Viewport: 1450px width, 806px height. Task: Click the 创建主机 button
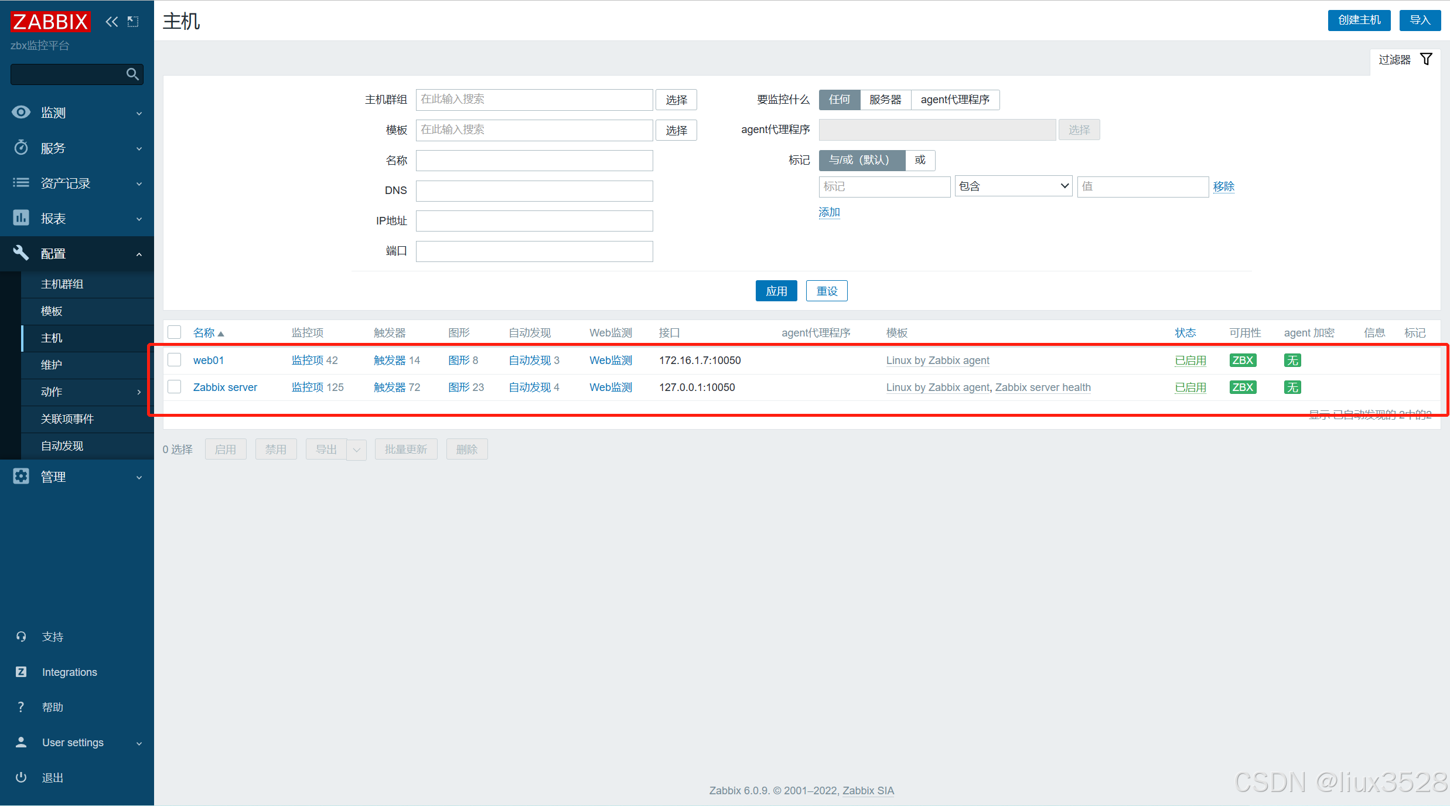click(x=1359, y=21)
